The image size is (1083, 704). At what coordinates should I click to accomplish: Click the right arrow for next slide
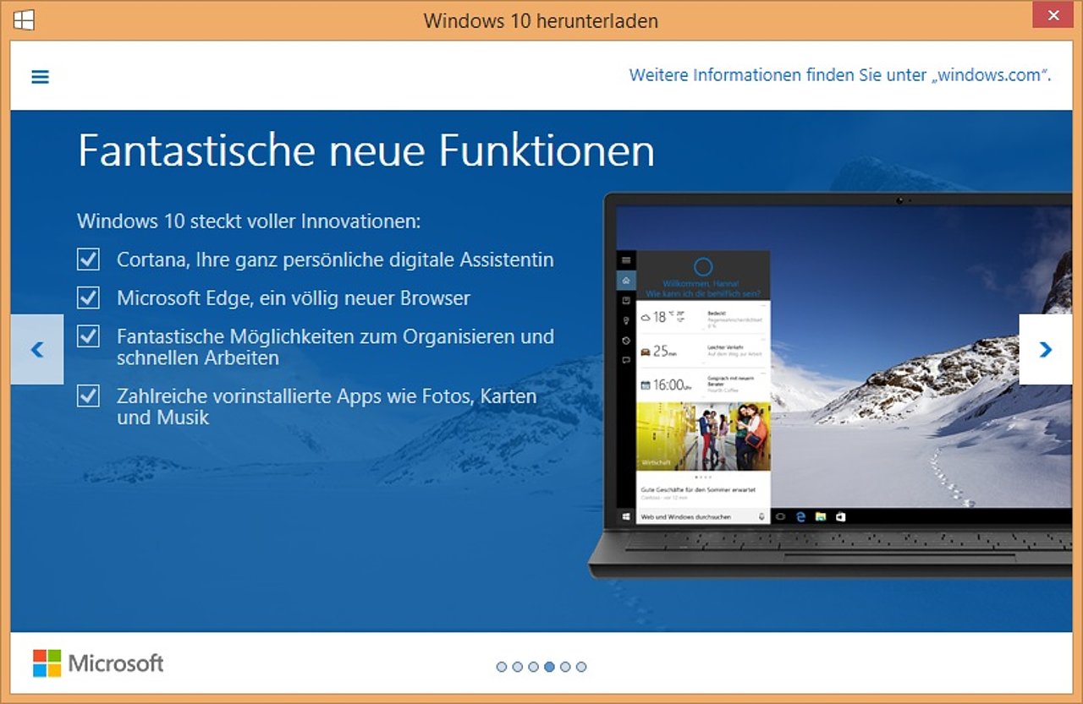pyautogui.click(x=1045, y=349)
